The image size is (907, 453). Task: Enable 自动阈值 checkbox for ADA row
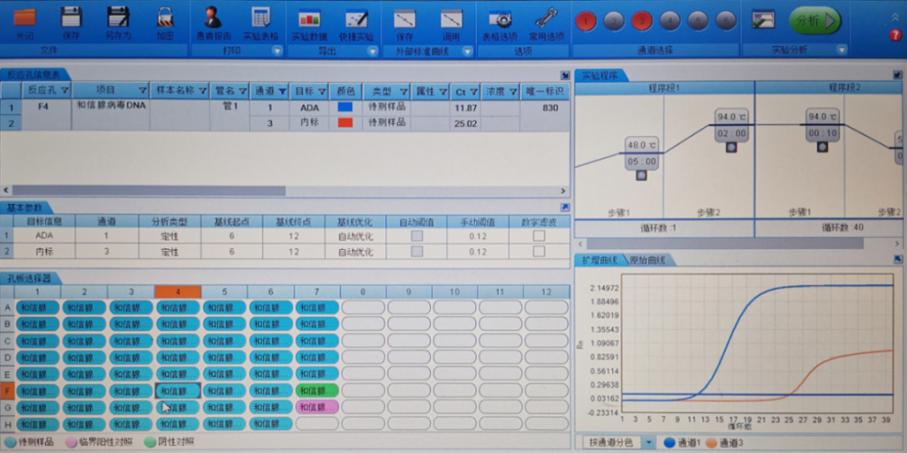[x=417, y=236]
